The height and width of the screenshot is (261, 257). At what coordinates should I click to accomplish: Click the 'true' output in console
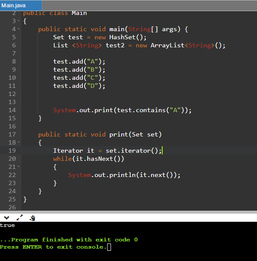7,225
